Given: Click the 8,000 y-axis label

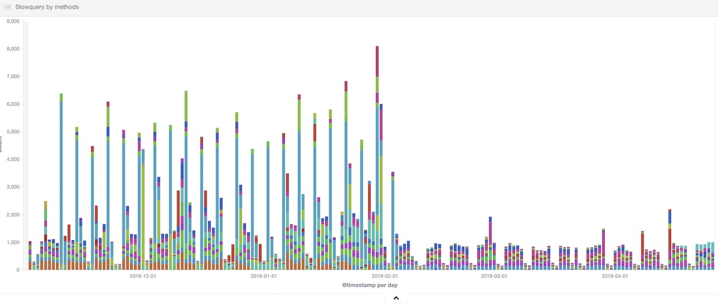Looking at the screenshot, I should [12, 49].
